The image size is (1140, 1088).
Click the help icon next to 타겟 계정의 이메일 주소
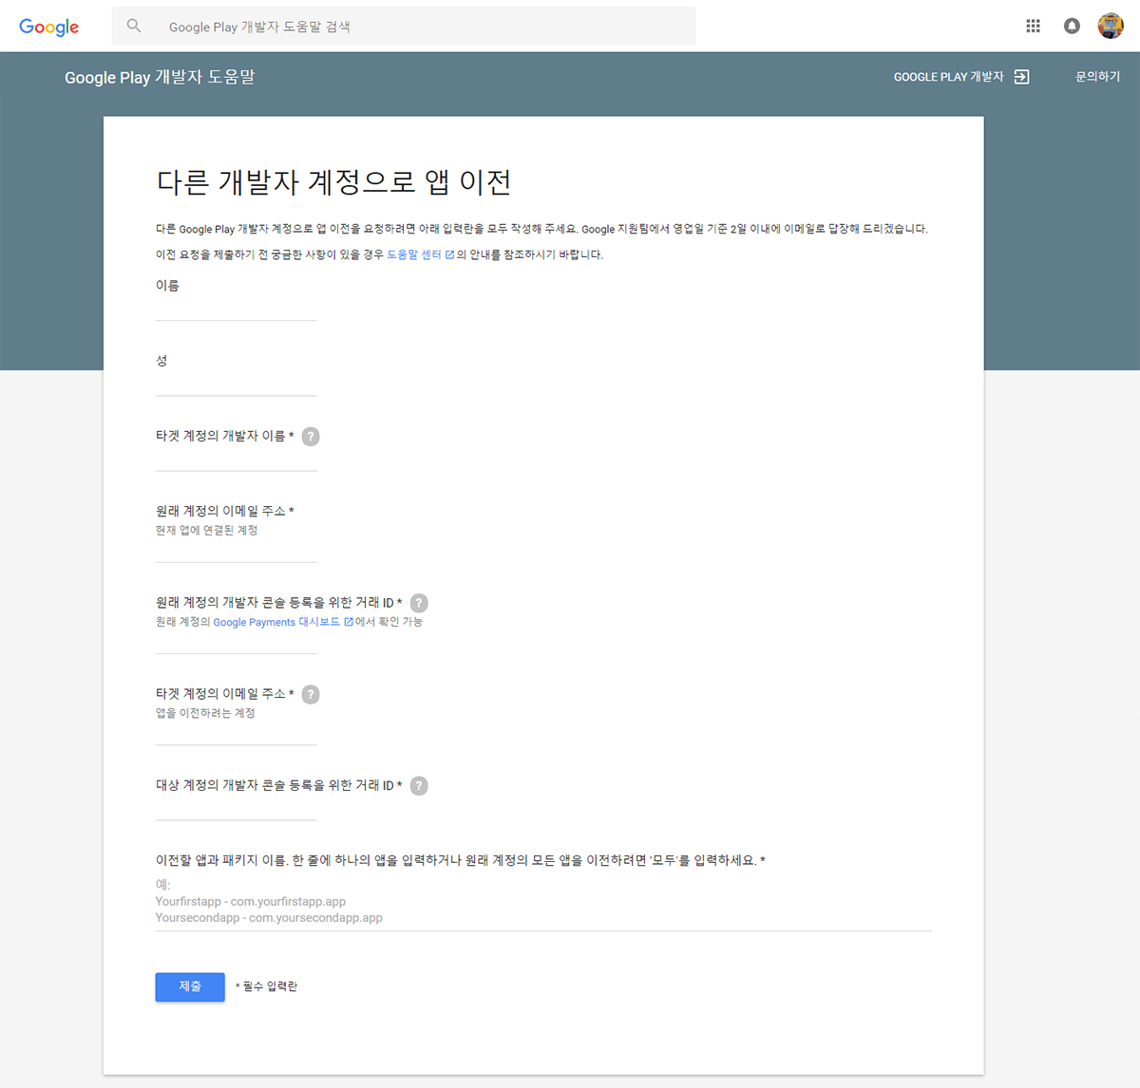311,694
